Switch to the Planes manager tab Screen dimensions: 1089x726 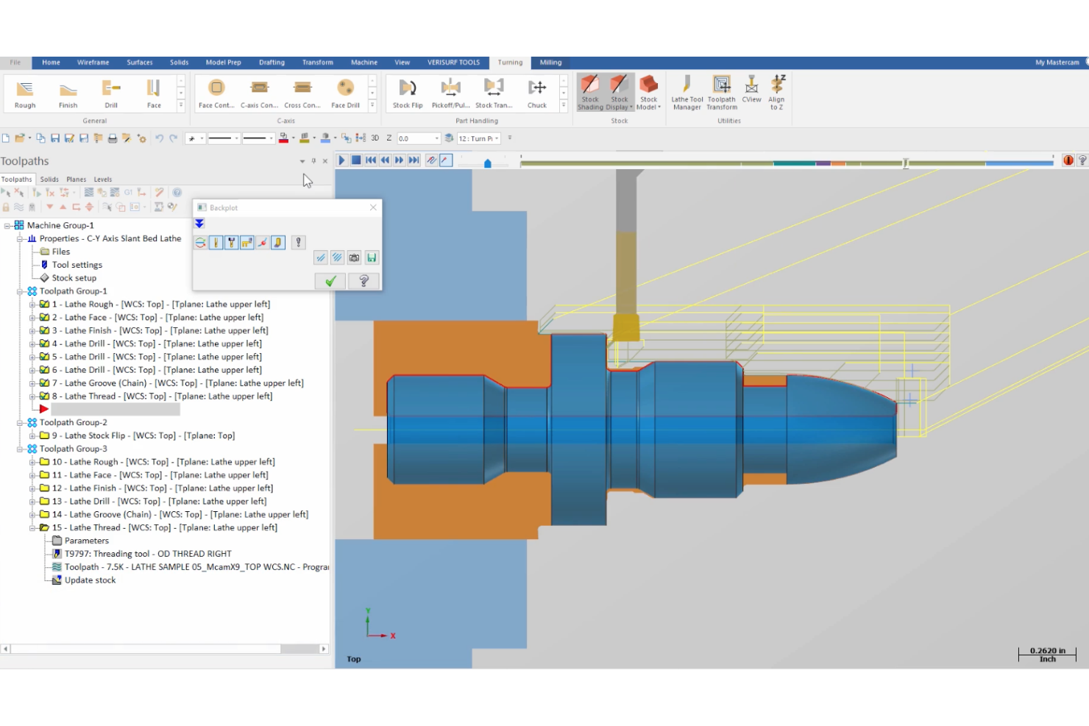[x=77, y=179]
